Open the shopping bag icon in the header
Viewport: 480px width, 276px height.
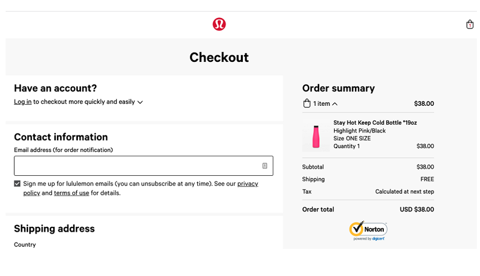469,24
